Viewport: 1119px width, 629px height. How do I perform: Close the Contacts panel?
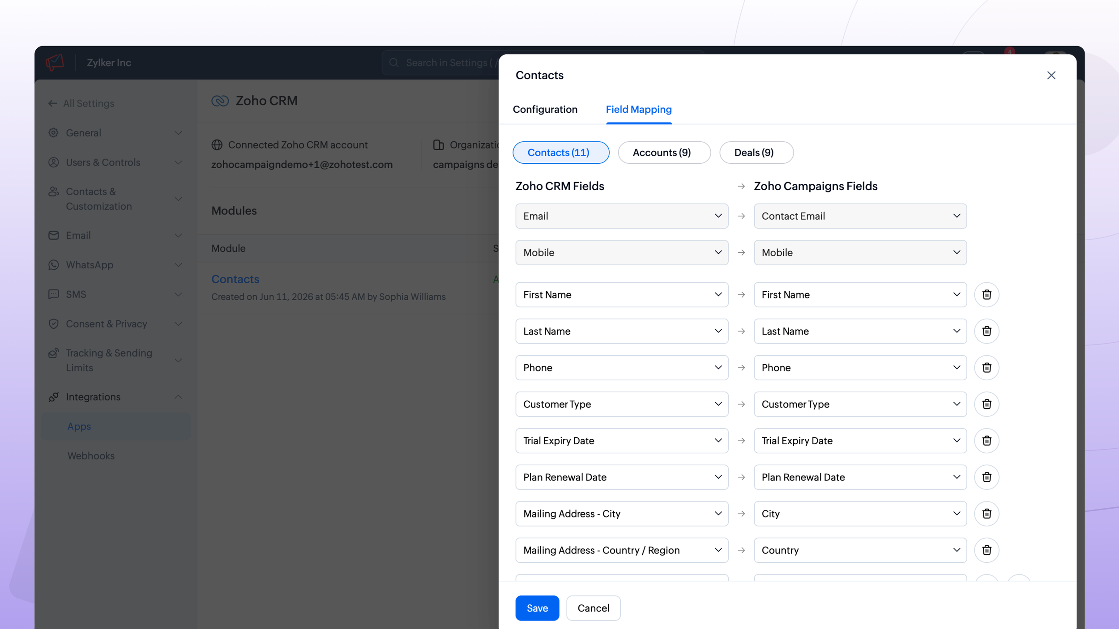pos(1051,75)
